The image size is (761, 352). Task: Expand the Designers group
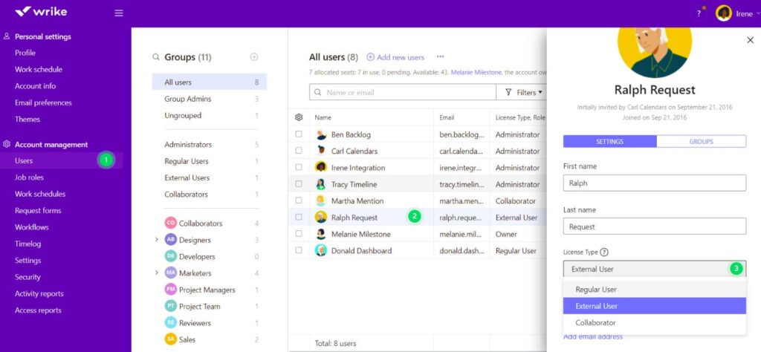coord(156,240)
